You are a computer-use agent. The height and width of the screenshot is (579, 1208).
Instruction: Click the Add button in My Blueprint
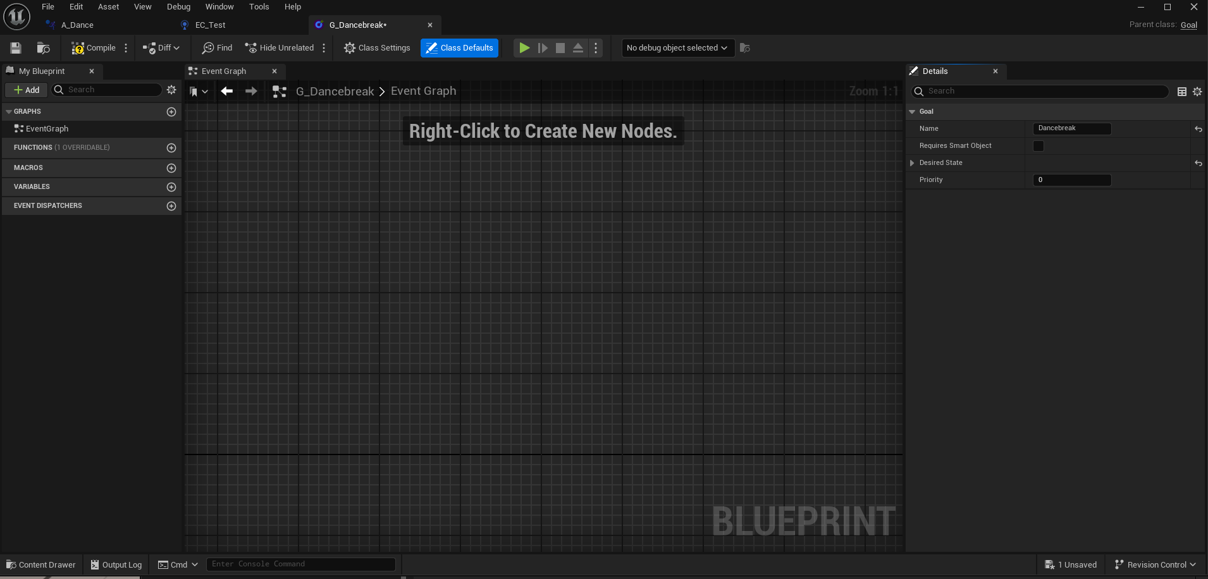coord(27,90)
